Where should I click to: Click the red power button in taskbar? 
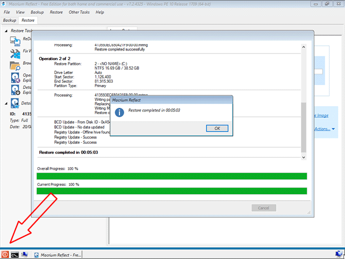click(5, 255)
